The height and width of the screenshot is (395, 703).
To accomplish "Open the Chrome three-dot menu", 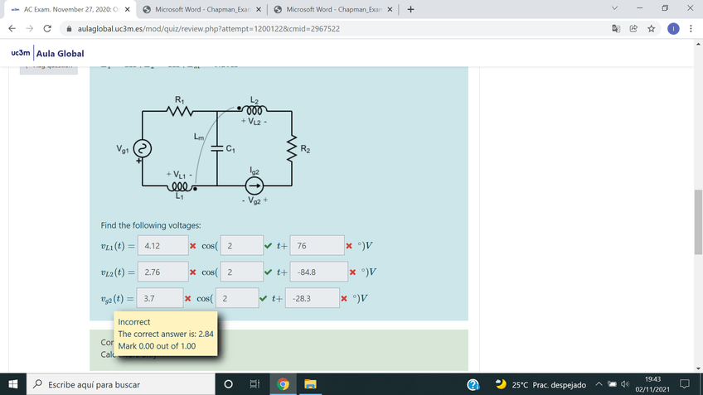I will [691, 28].
